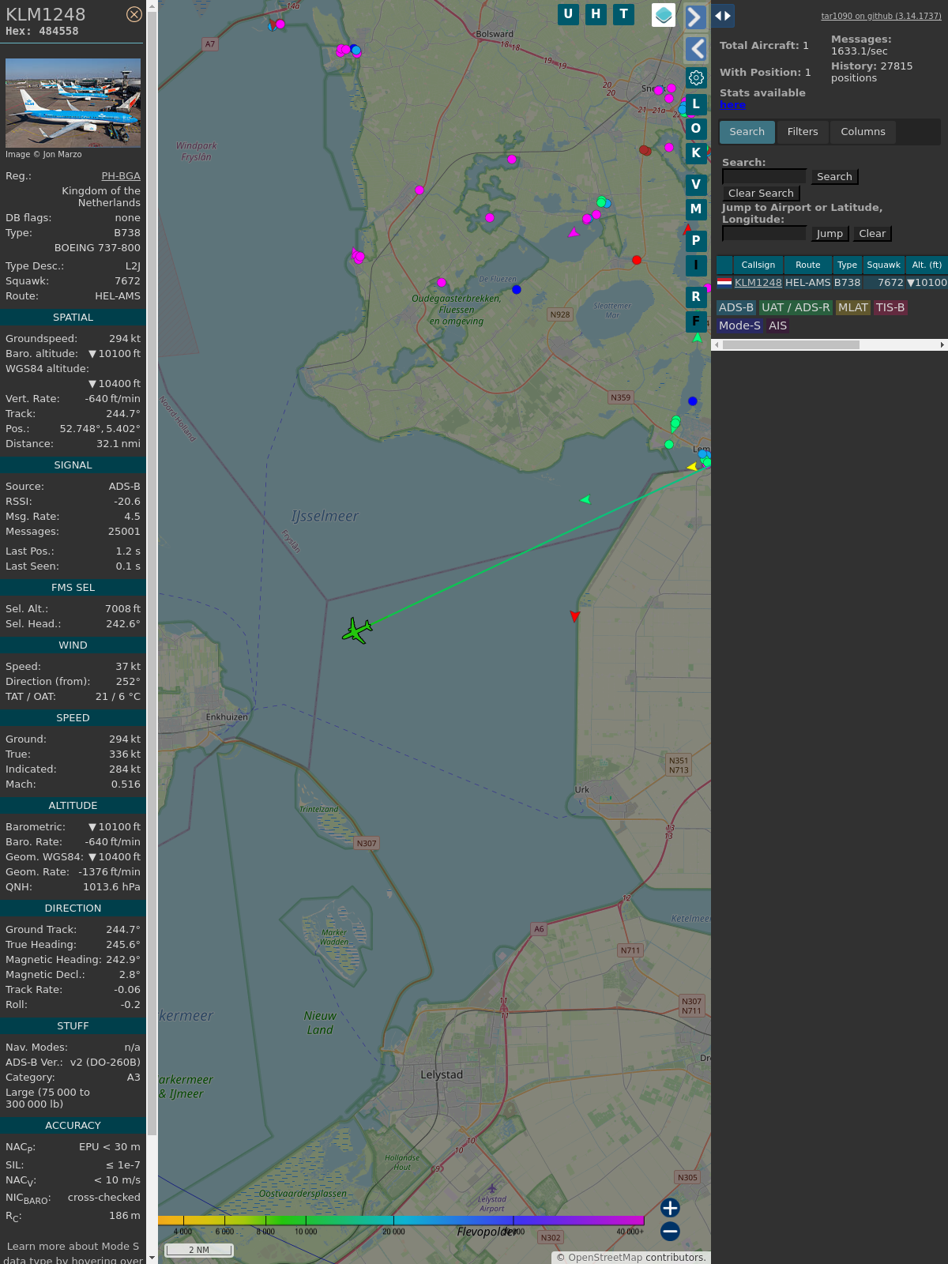The height and width of the screenshot is (1264, 948).
Task: Click the Jump button
Action: 829,234
